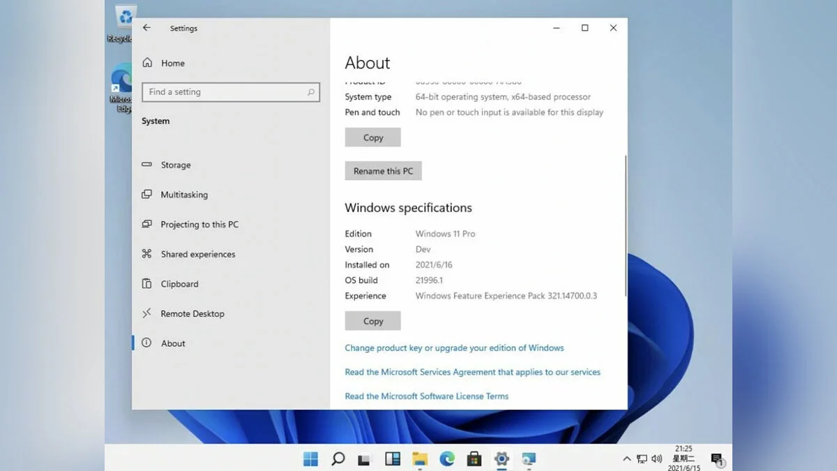The width and height of the screenshot is (837, 471).
Task: Launch Microsoft Store from taskbar
Action: (x=474, y=458)
